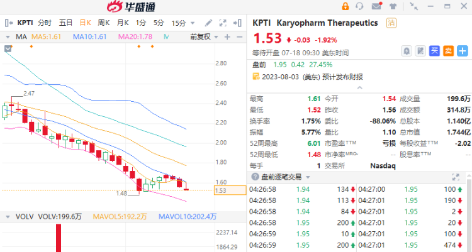
Task: Collapse left panel icon beside KPTI
Action: [x=9, y=23]
